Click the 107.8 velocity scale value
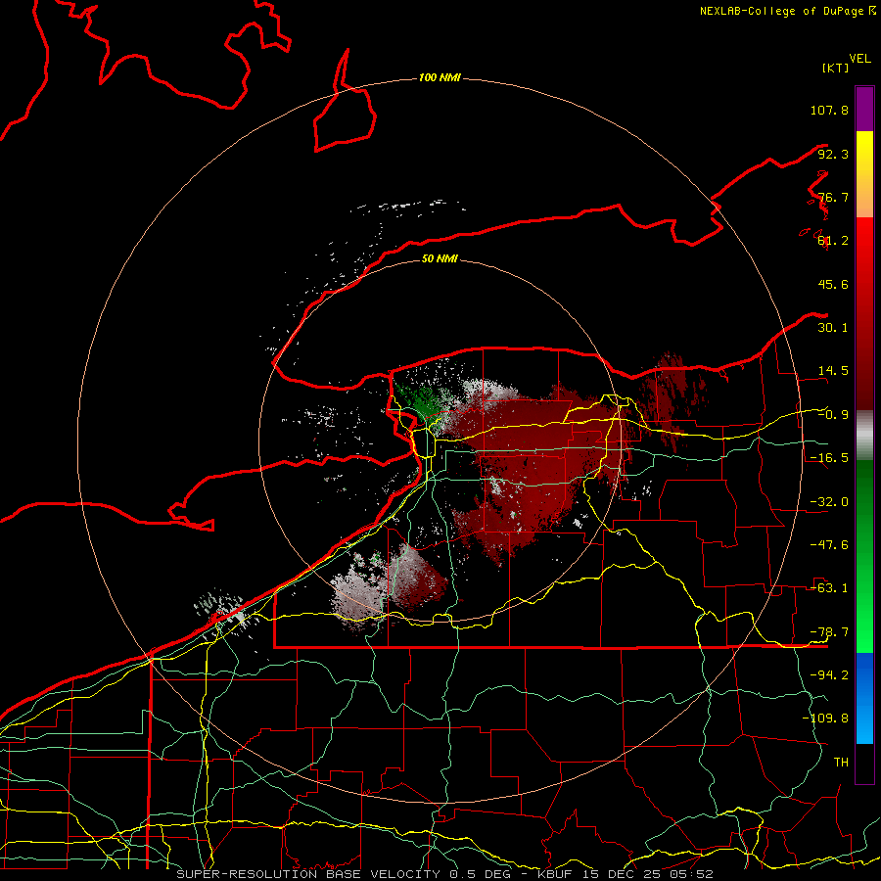881x881 pixels. coord(829,110)
